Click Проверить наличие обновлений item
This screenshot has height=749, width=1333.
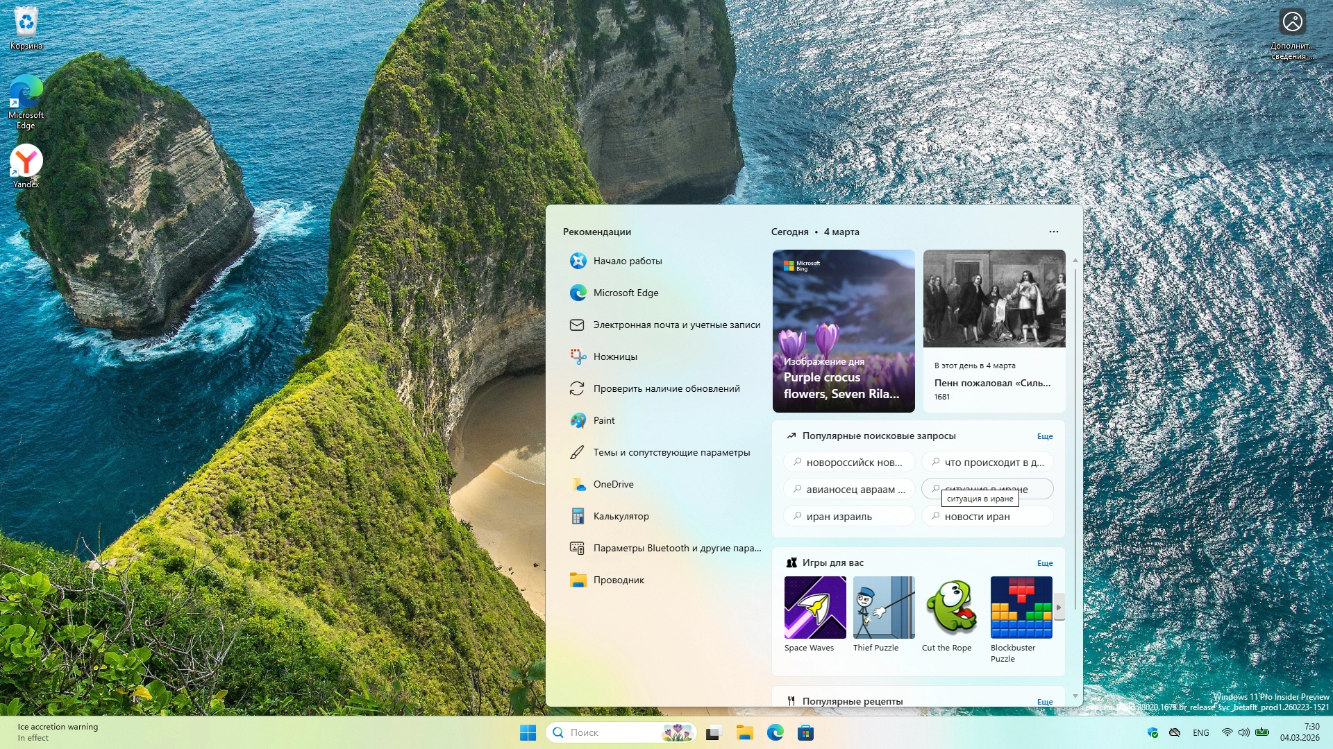coord(666,388)
